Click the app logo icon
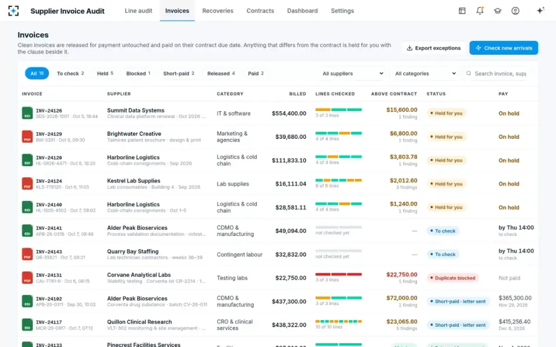The width and height of the screenshot is (556, 347). pyautogui.click(x=13, y=11)
